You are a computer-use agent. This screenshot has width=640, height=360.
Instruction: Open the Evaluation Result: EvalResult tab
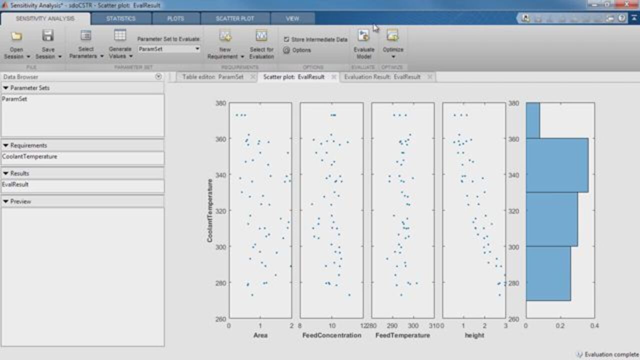[x=382, y=77]
